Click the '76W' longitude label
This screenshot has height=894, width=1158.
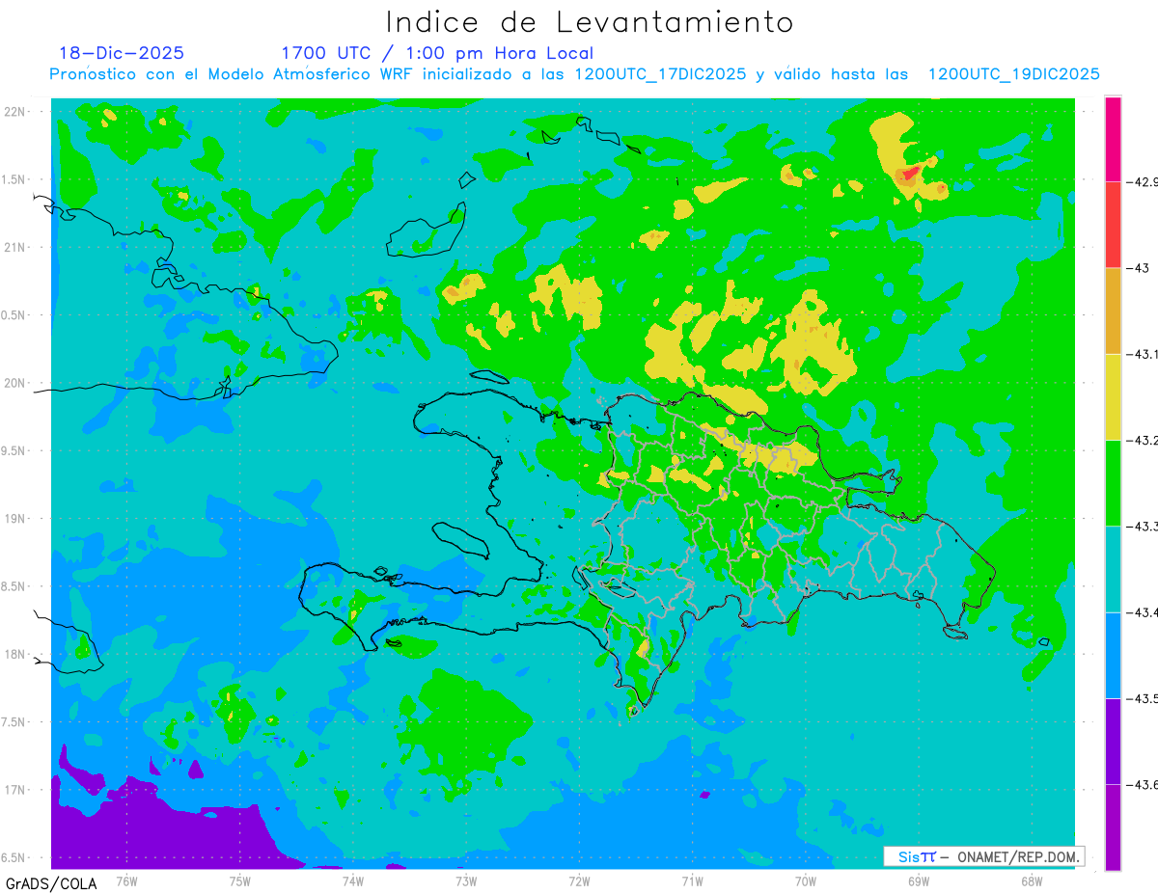(126, 881)
